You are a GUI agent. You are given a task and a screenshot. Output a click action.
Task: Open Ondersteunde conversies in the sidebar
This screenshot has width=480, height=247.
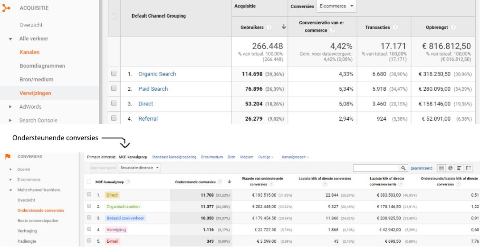point(41,211)
